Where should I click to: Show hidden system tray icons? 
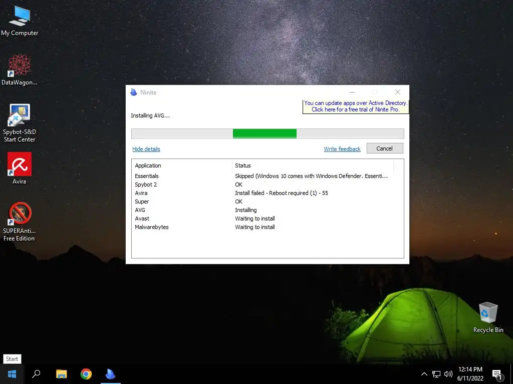click(424, 374)
